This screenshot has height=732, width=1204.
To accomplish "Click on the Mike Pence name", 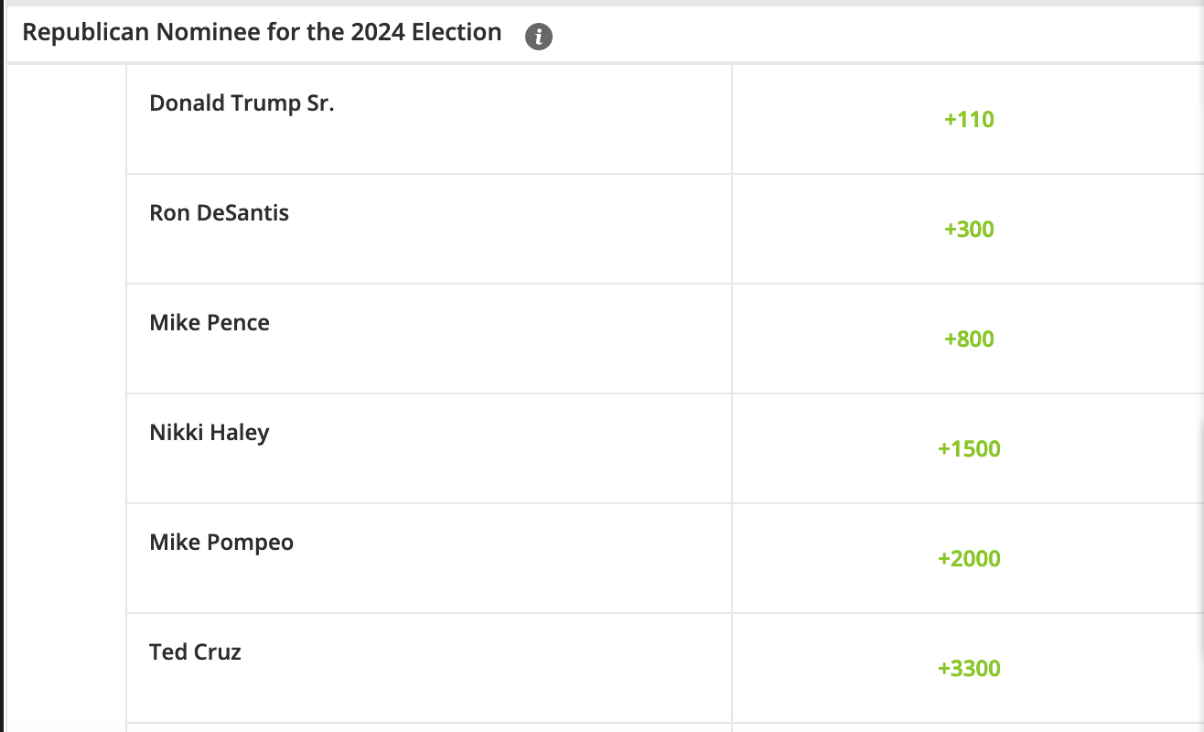I will tap(210, 323).
